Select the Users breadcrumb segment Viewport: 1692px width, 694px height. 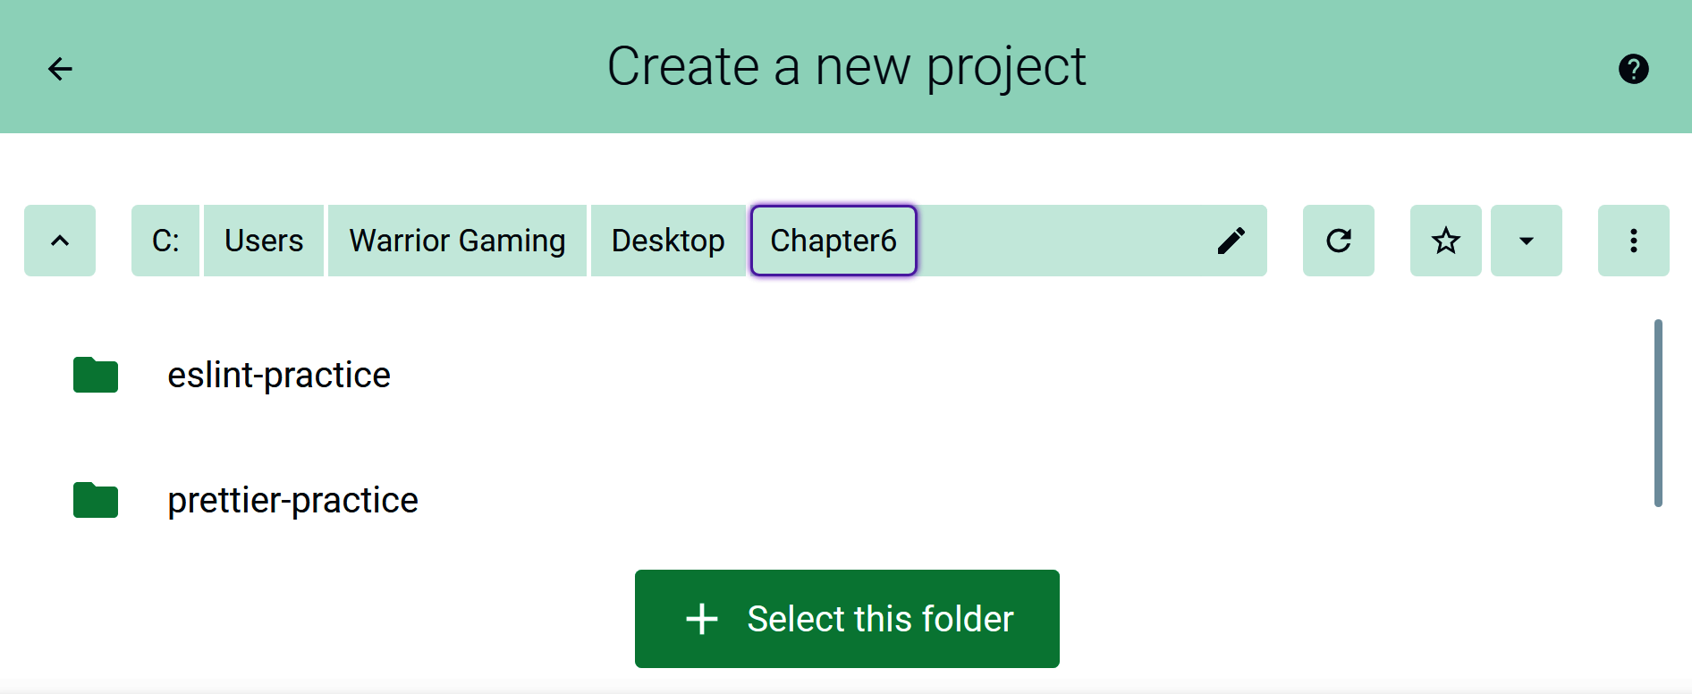[264, 241]
